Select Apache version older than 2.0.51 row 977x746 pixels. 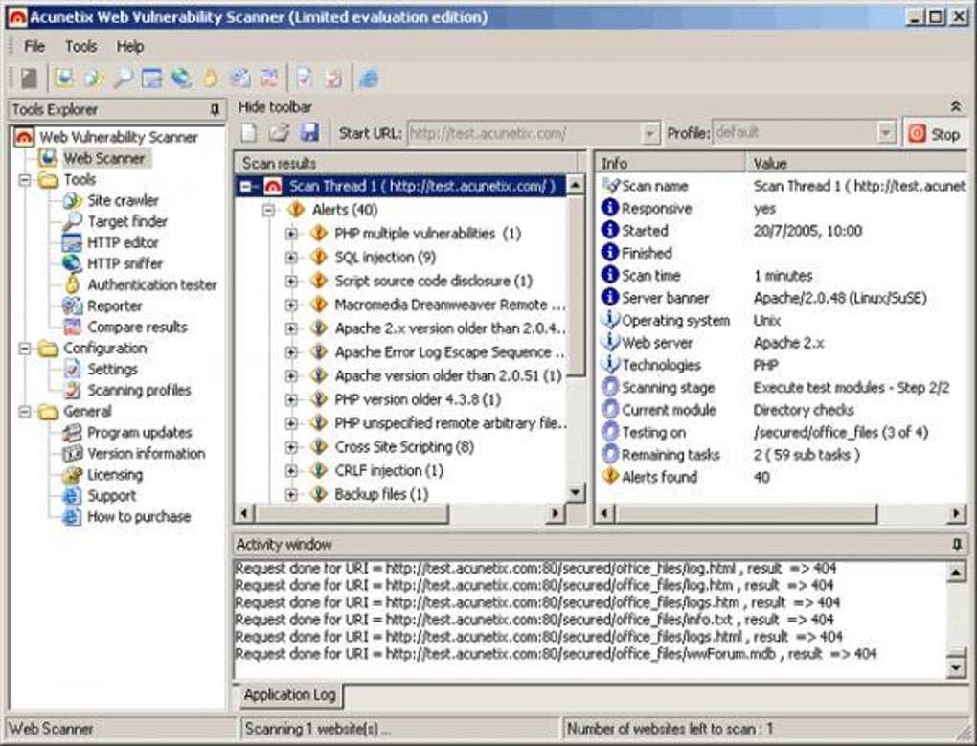[448, 375]
